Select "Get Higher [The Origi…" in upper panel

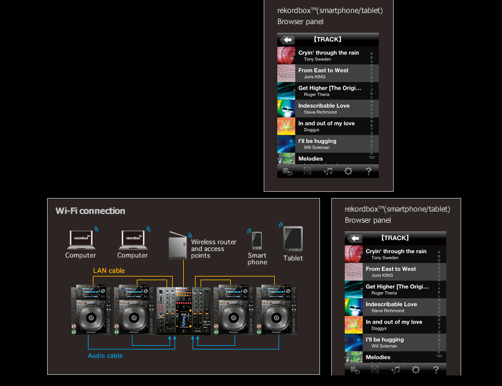click(328, 91)
